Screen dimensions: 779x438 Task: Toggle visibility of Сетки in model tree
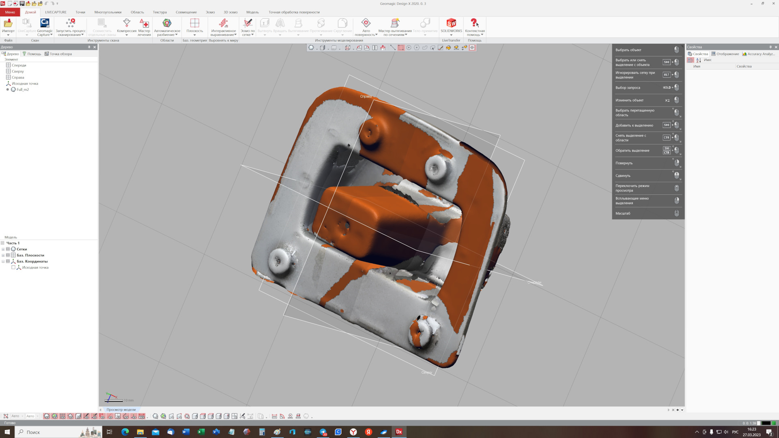coord(8,249)
